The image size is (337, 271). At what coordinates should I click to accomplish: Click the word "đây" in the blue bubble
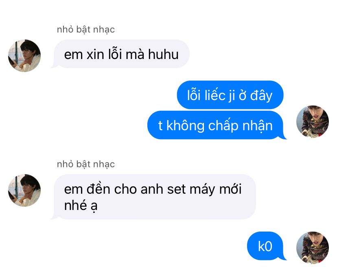point(261,95)
